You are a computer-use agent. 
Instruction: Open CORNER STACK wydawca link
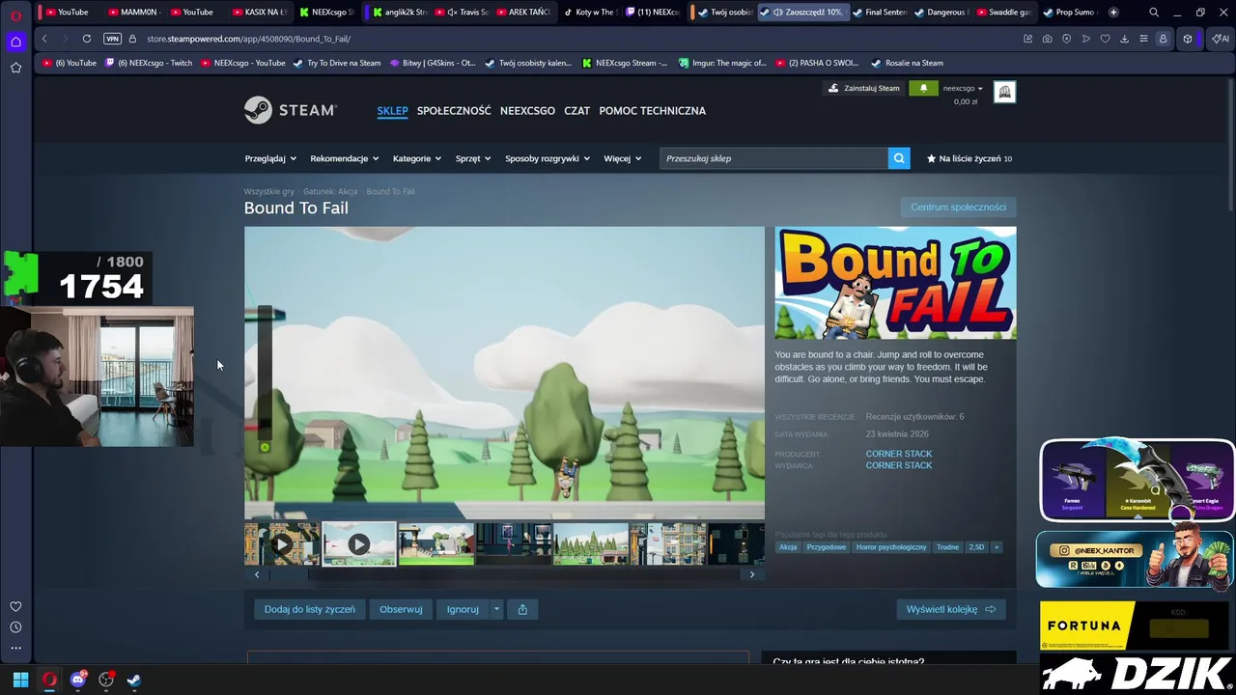point(899,465)
